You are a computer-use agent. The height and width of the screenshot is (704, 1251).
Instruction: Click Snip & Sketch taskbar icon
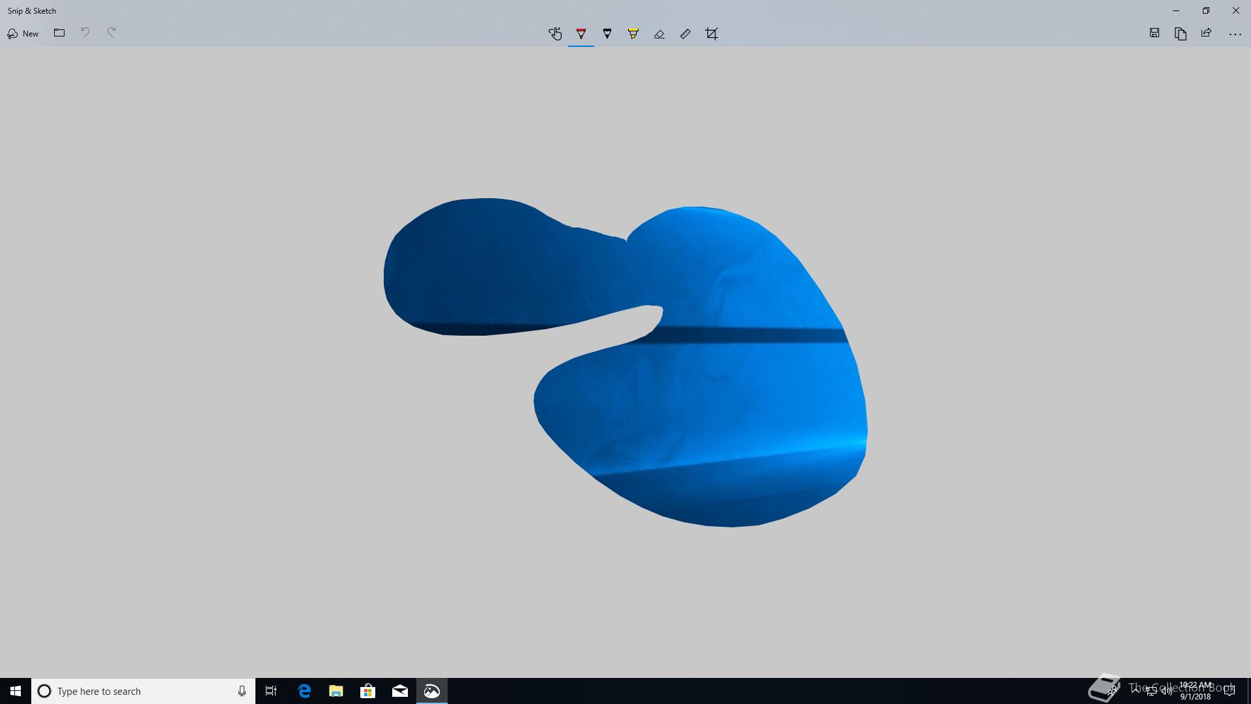coord(432,691)
